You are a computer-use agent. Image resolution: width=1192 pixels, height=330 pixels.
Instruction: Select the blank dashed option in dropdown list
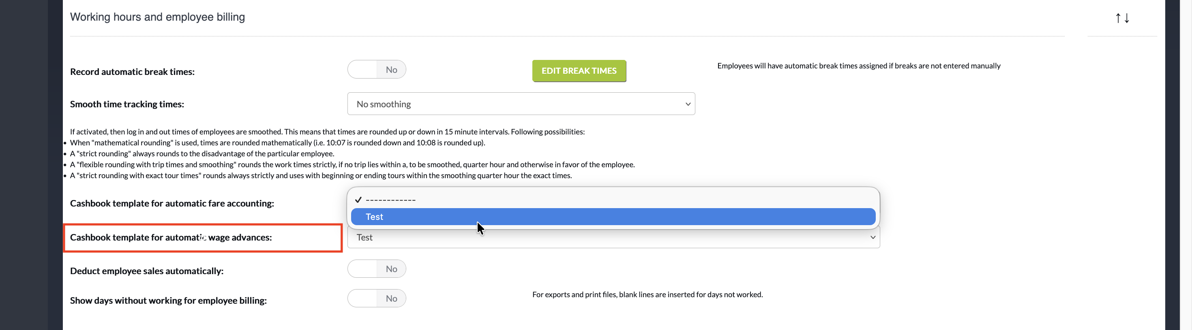pyautogui.click(x=390, y=200)
